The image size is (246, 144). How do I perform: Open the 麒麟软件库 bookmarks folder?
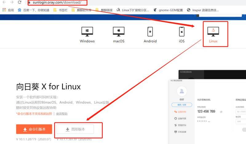81,10
